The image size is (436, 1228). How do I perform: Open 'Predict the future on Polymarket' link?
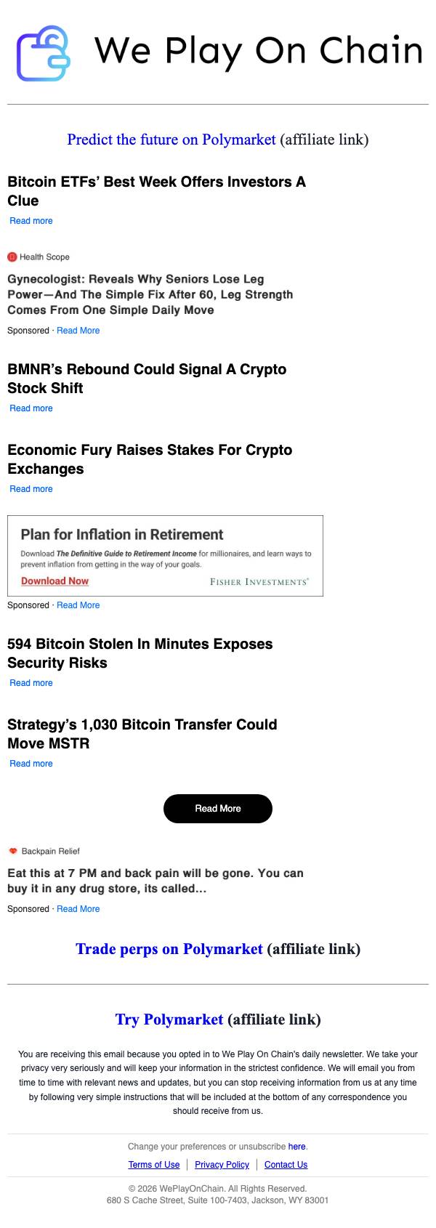click(x=171, y=139)
